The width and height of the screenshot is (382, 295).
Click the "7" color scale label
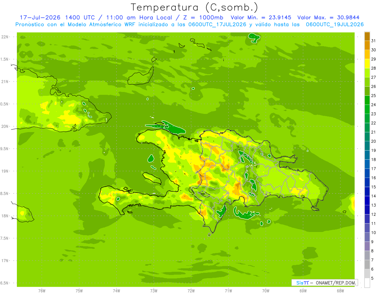point(372,260)
